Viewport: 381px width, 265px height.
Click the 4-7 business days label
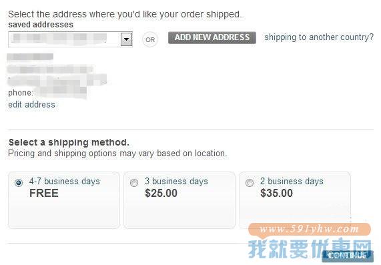click(x=65, y=182)
